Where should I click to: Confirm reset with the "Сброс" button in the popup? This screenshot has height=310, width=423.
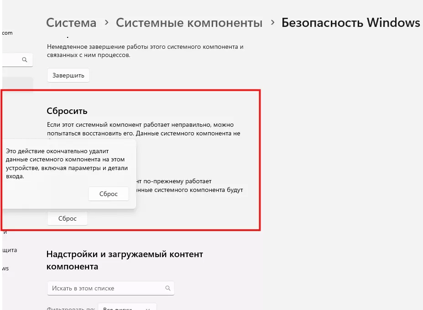pyautogui.click(x=108, y=194)
